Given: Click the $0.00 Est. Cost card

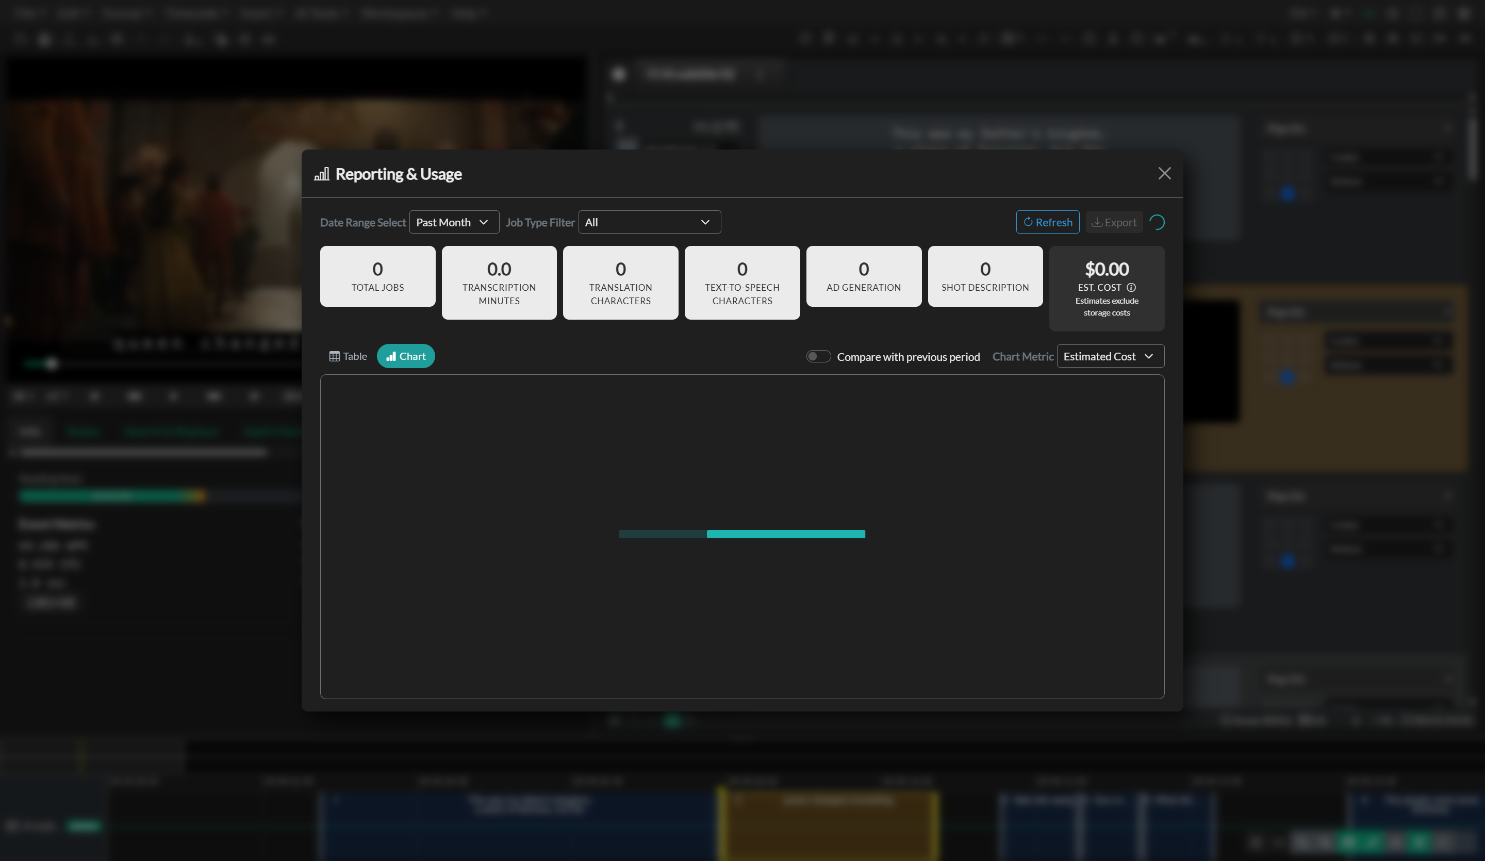Looking at the screenshot, I should 1107,289.
